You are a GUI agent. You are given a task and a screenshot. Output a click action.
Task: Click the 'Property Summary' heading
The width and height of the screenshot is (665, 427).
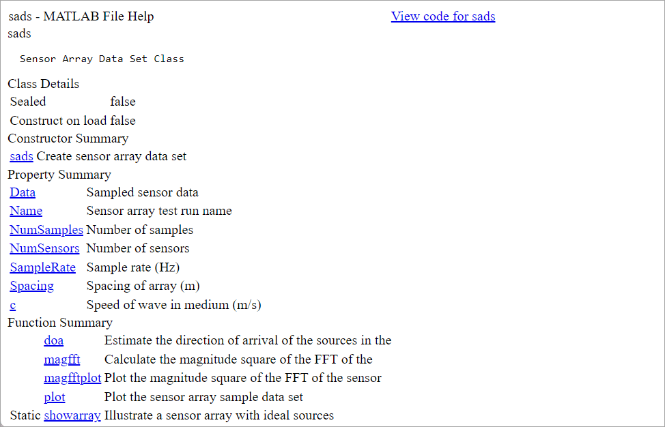coord(59,175)
